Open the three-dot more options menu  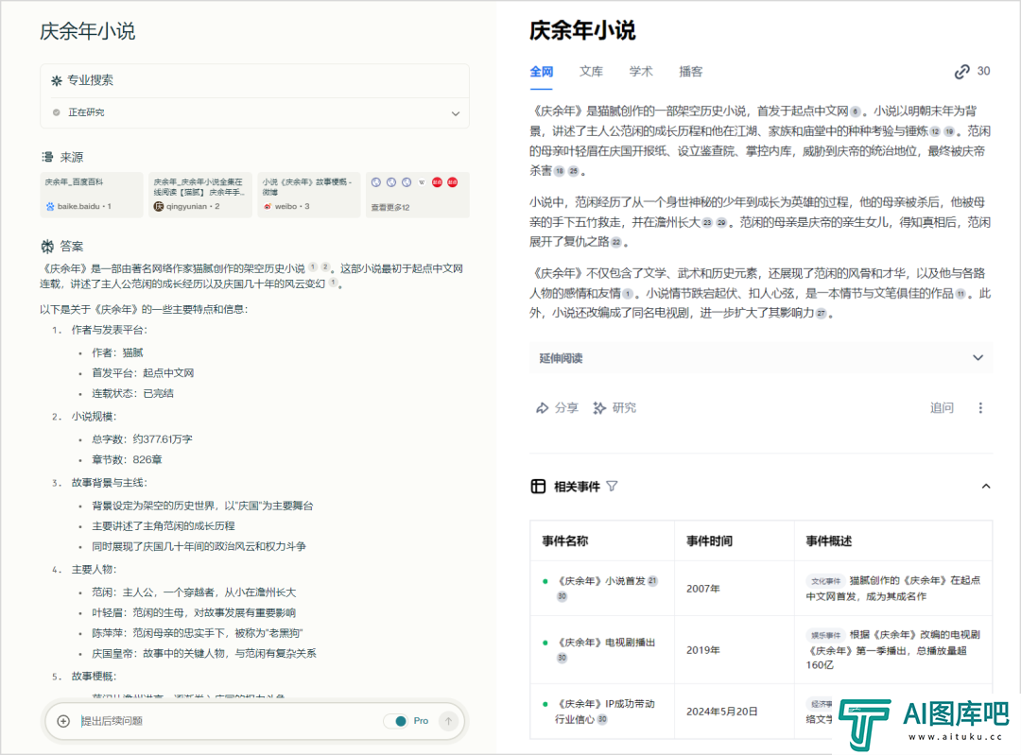[980, 408]
